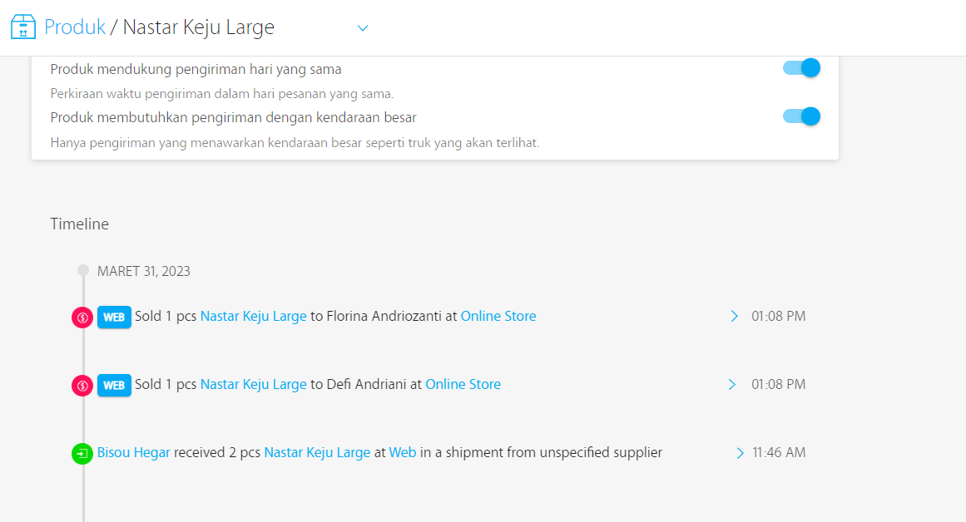Go back to Produk breadcrumb
The width and height of the screenshot is (966, 522).
pos(75,27)
